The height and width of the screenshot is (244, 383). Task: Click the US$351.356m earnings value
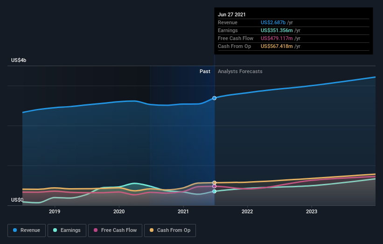(x=277, y=30)
